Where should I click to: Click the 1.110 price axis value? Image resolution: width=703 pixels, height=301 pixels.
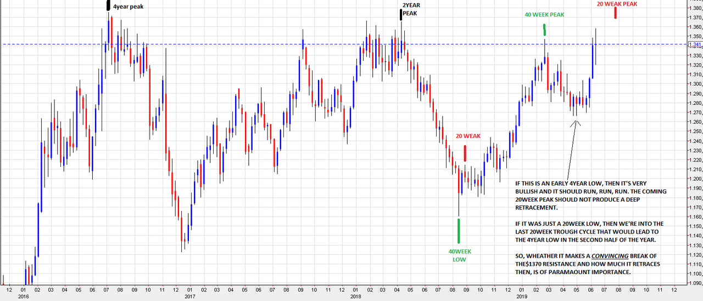(695, 264)
